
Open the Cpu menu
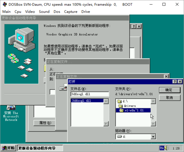[x=18, y=12]
